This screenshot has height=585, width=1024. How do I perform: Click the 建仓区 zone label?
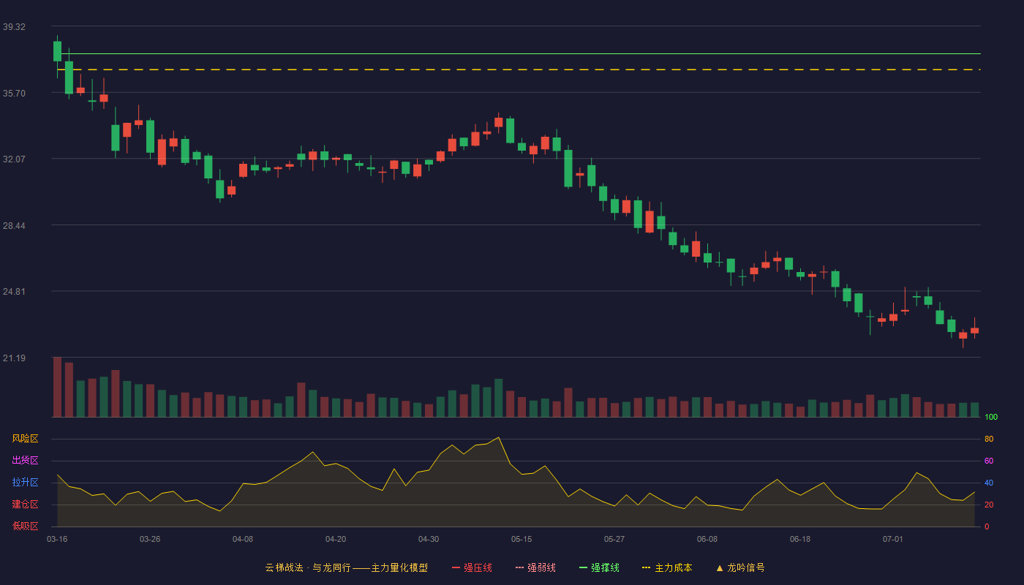25,505
